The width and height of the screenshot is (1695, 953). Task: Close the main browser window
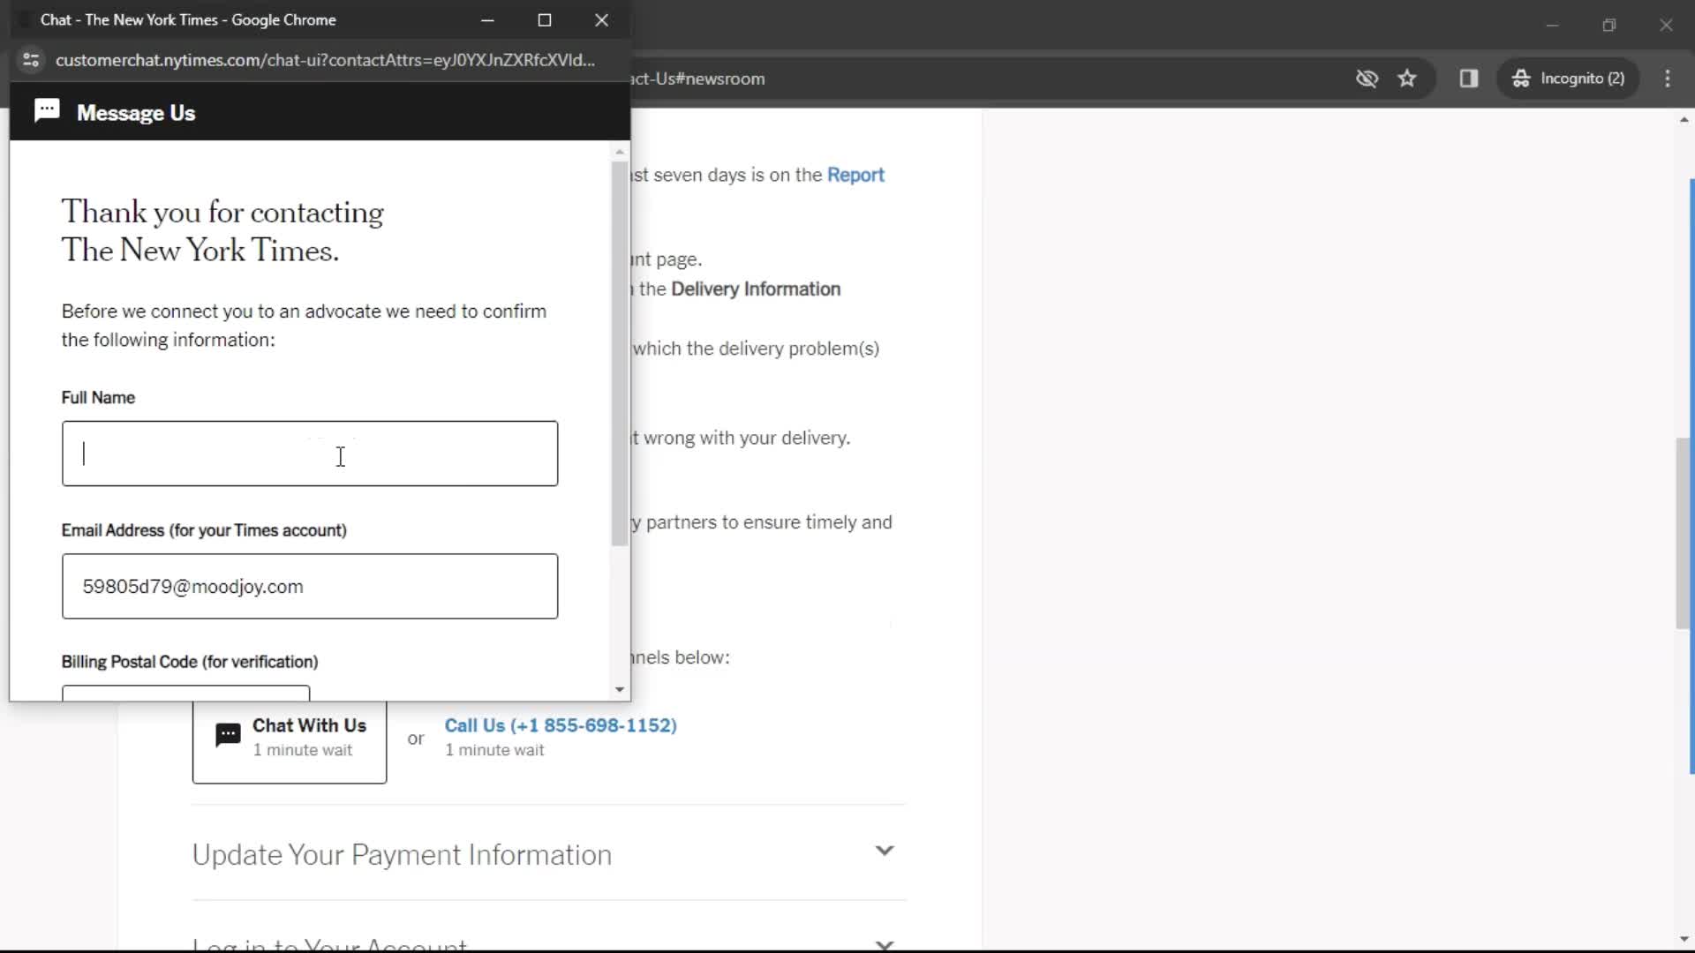(1666, 26)
